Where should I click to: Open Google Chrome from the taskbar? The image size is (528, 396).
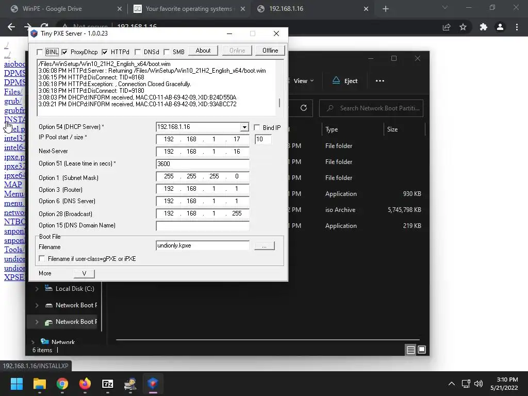coord(62,384)
